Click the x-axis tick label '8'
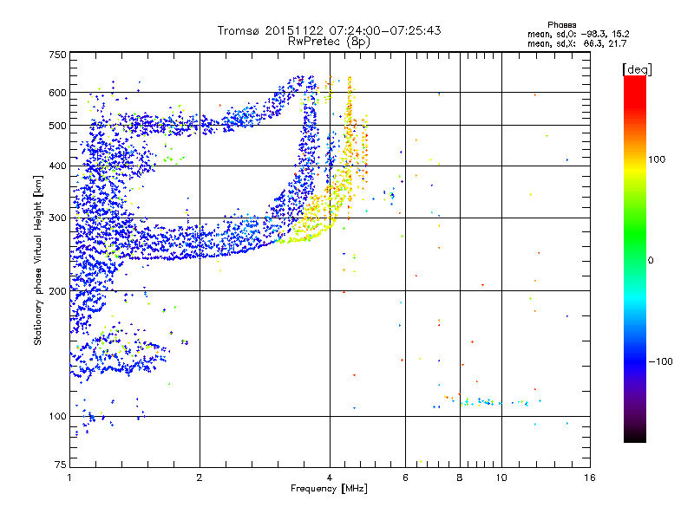This screenshot has width=694, height=520. click(460, 478)
